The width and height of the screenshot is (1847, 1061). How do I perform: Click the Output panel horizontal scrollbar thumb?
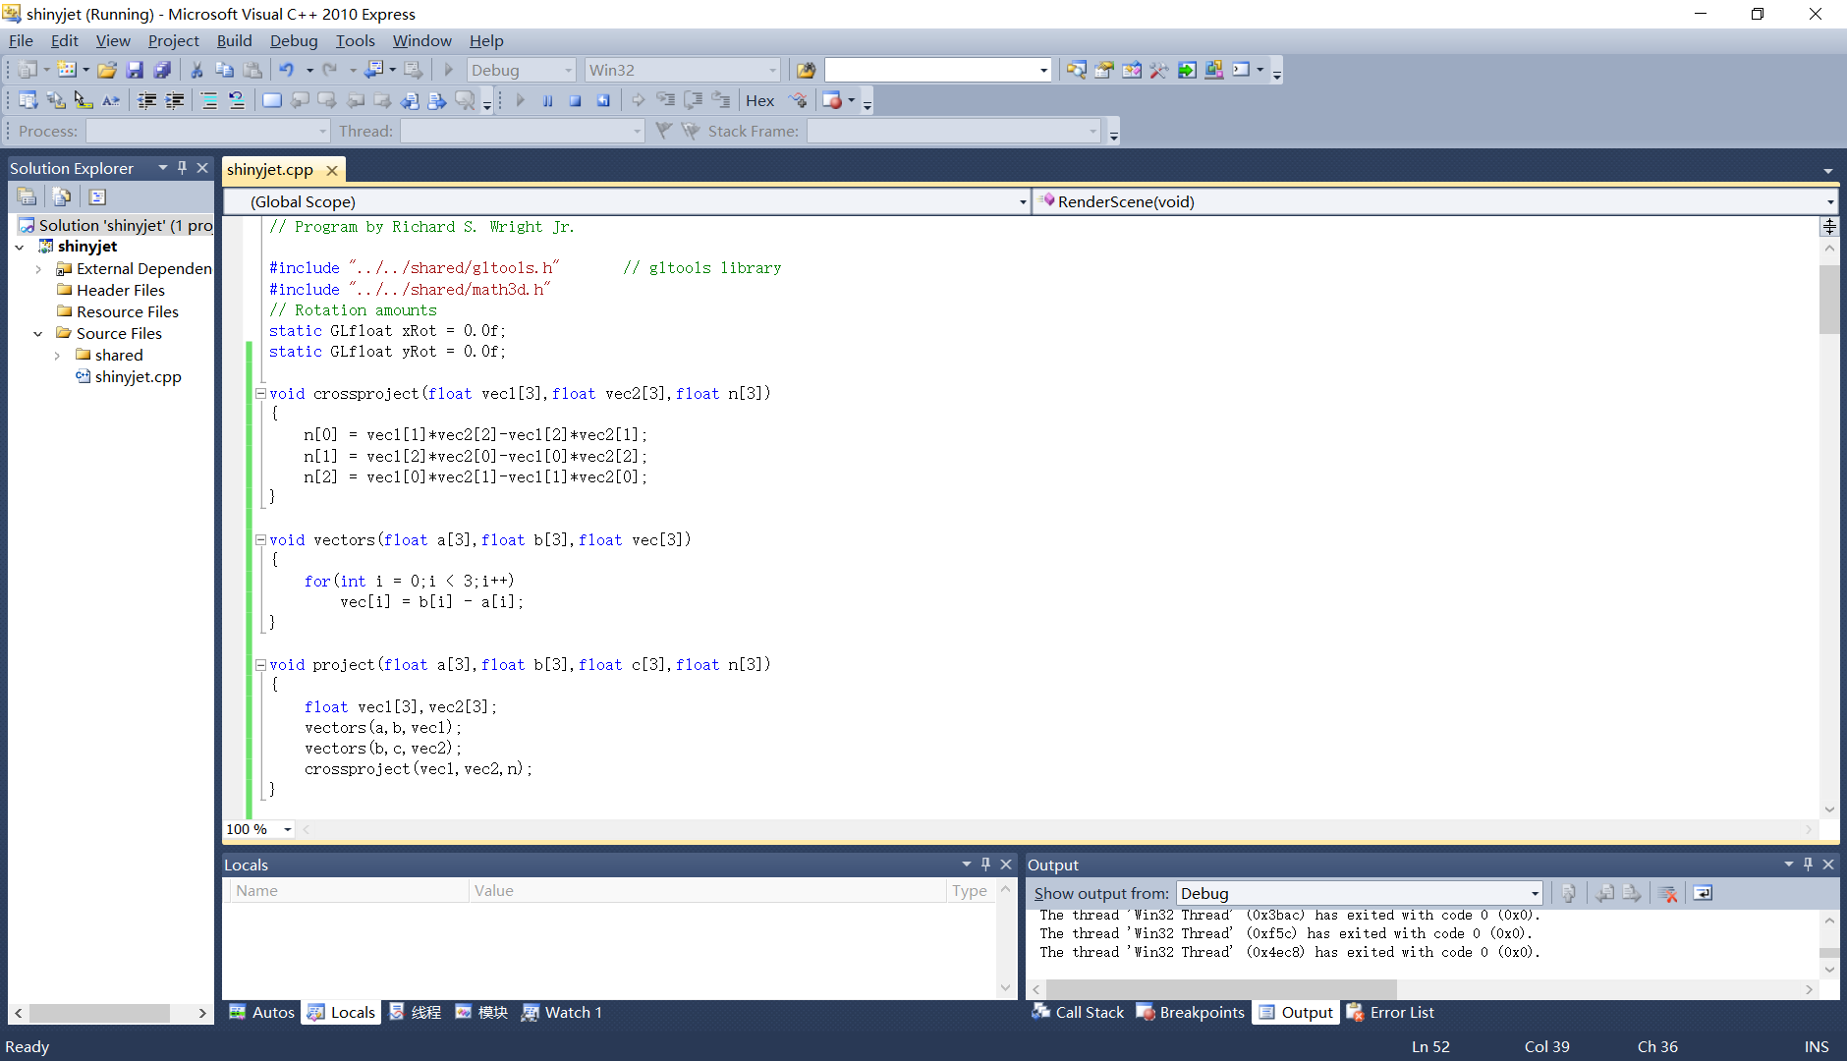point(1221,989)
